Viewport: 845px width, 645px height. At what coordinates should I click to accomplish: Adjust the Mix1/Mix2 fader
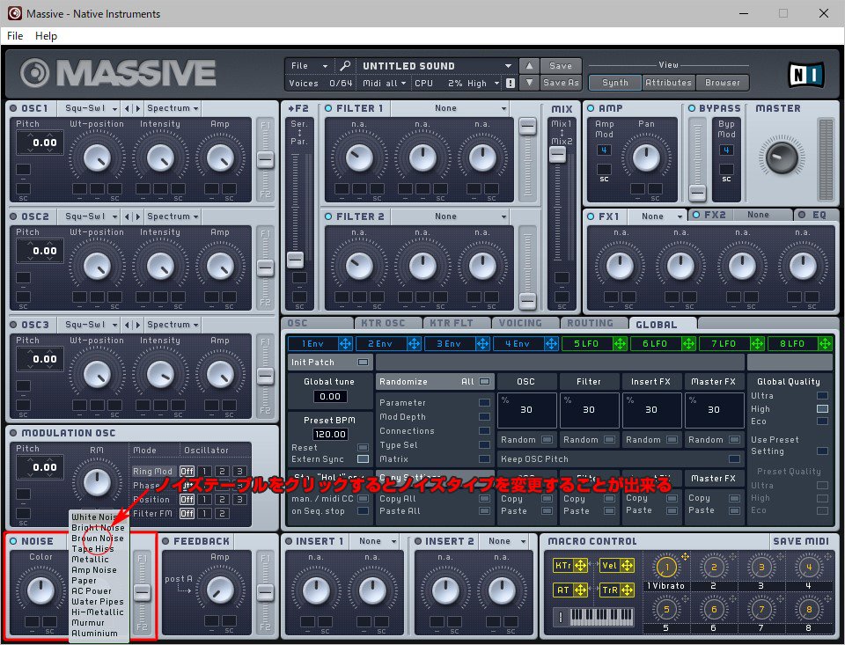point(558,155)
